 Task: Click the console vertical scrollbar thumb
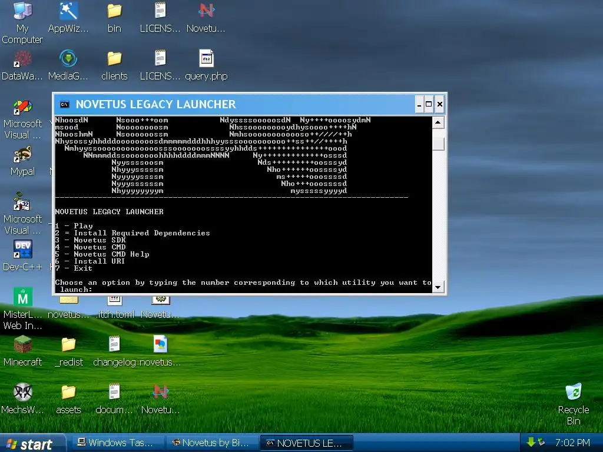[438, 145]
